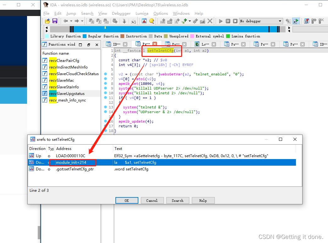Click the red X cancel toolbar icon

pyautogui.click(x=210, y=21)
